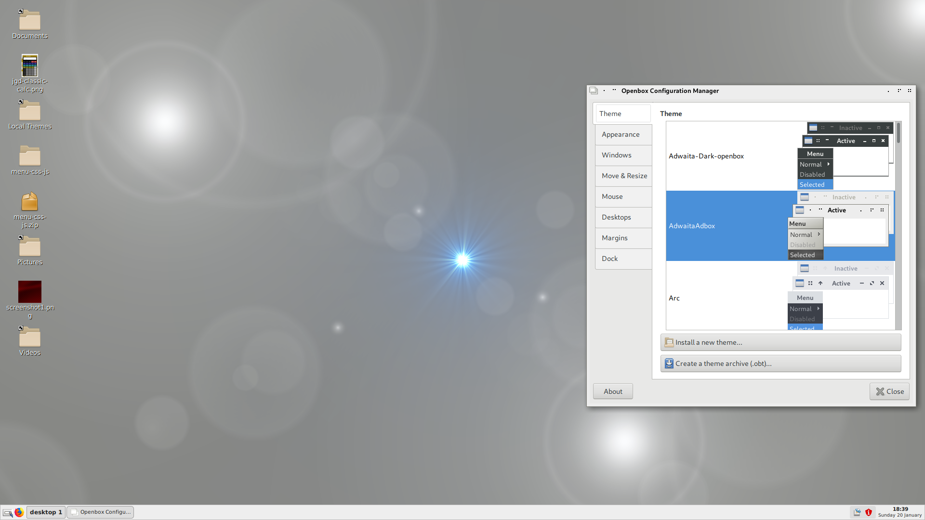Viewport: 925px width, 520px height.
Task: Click Install a new theme button
Action: click(780, 342)
